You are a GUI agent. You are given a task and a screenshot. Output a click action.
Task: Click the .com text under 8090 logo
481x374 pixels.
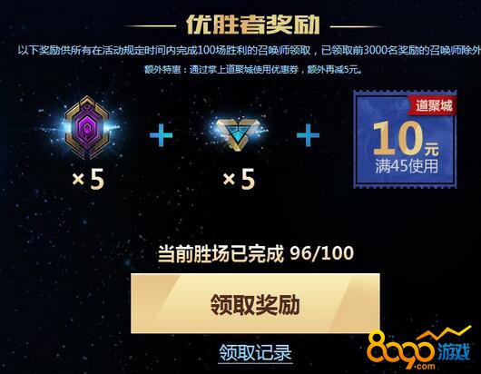(425, 366)
